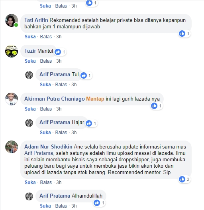Image resolution: width=204 pixels, height=210 pixels.
Task: Click Adam Nur Shodikin's profile photo
Action: (x=12, y=147)
